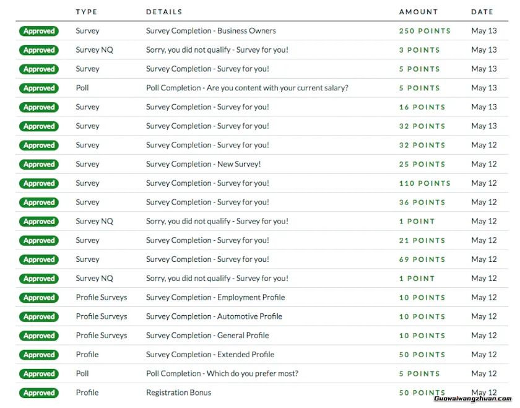Click the 'Which do you prefer most?' poll
This screenshot has width=520, height=408.
[222, 374]
